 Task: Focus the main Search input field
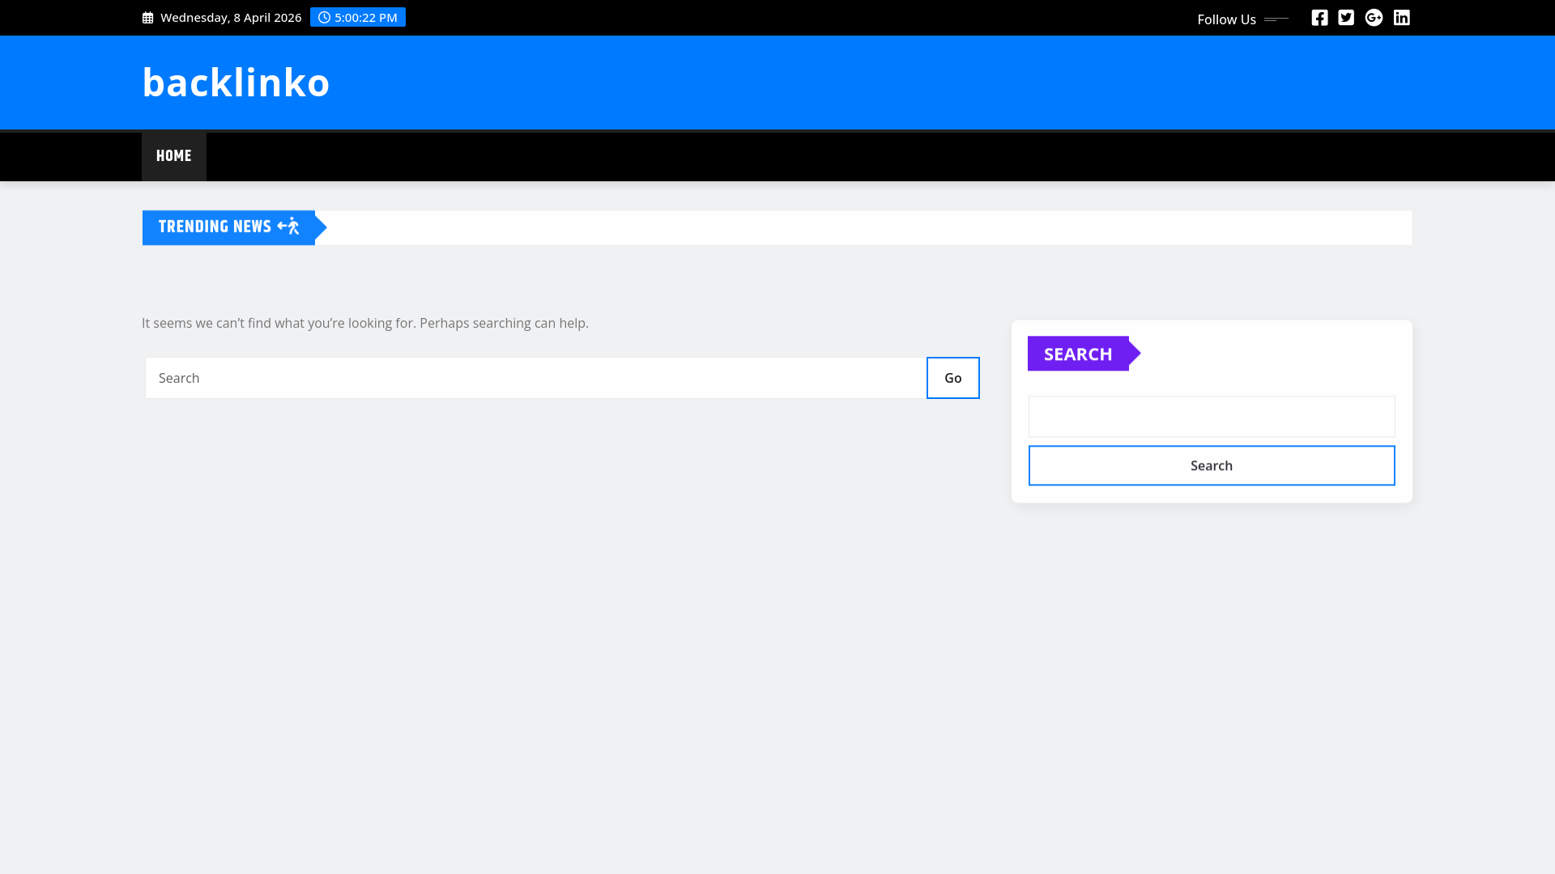pos(536,378)
